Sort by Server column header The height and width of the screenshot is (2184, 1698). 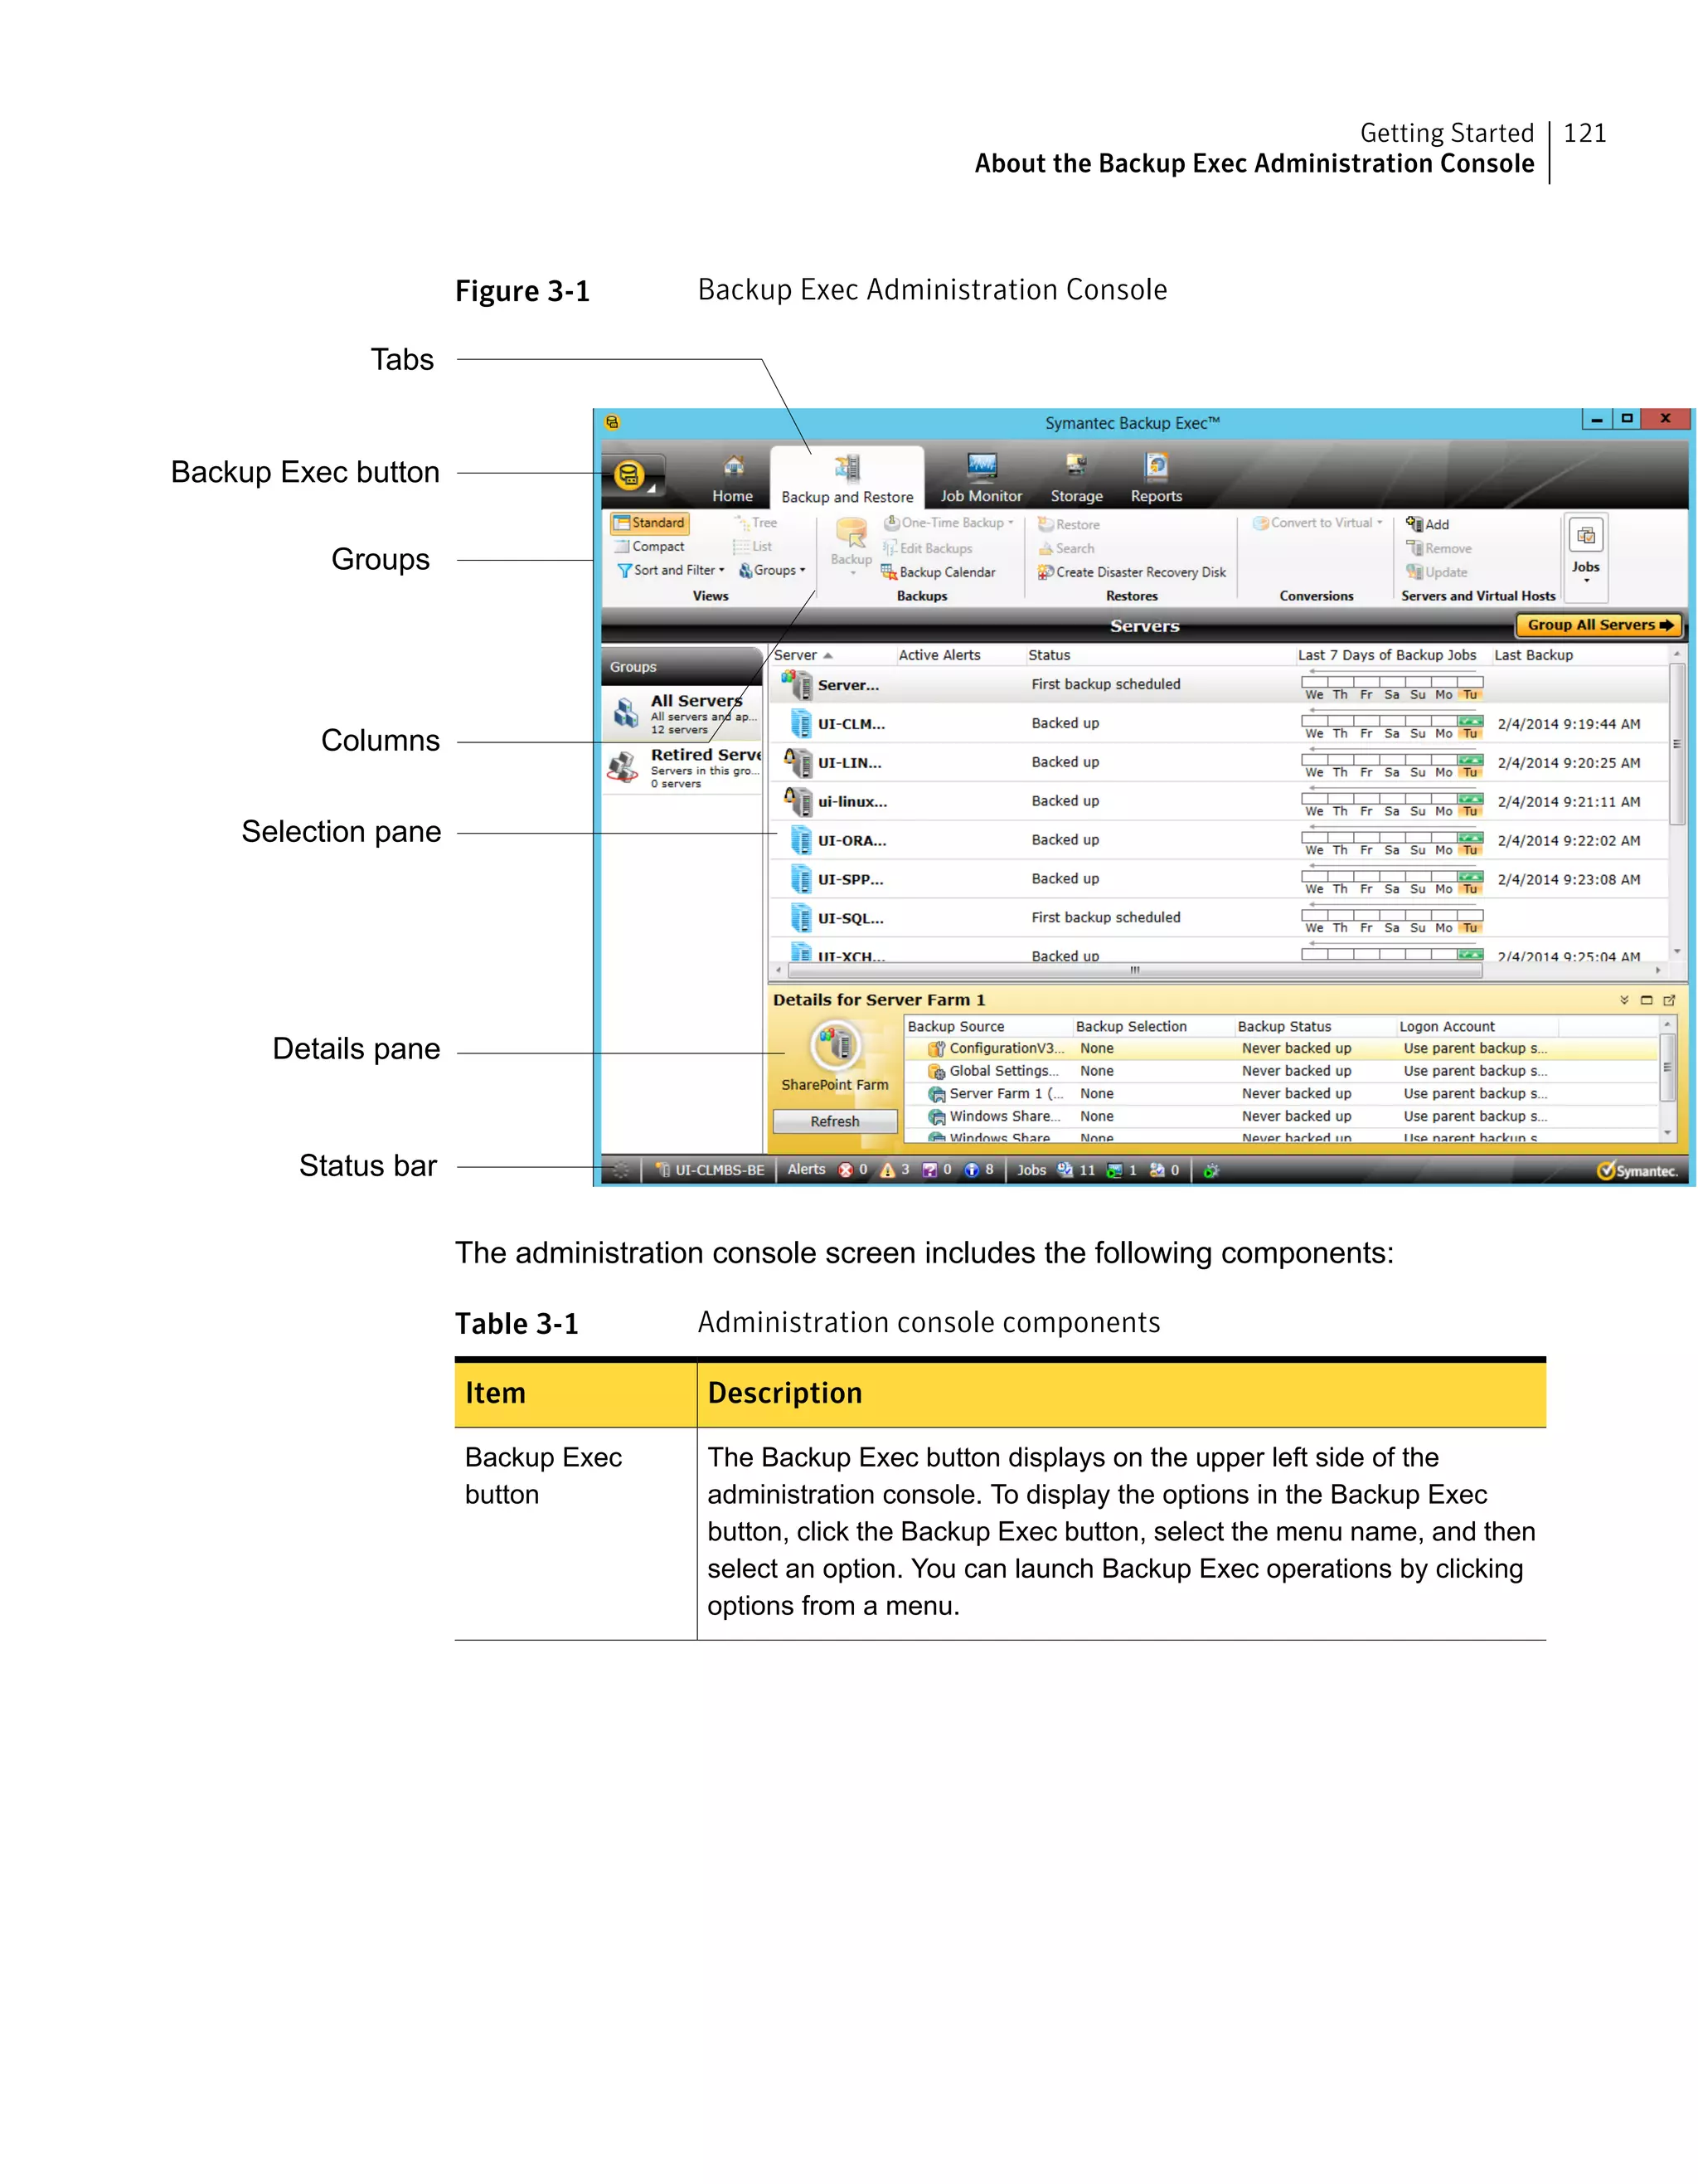pos(803,656)
